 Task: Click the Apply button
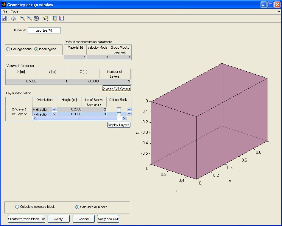[x=59, y=219]
